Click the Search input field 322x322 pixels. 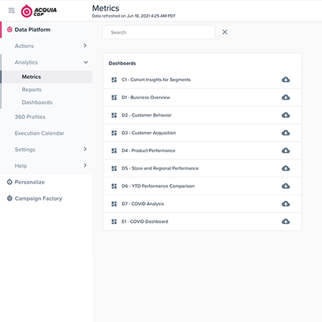coord(159,32)
